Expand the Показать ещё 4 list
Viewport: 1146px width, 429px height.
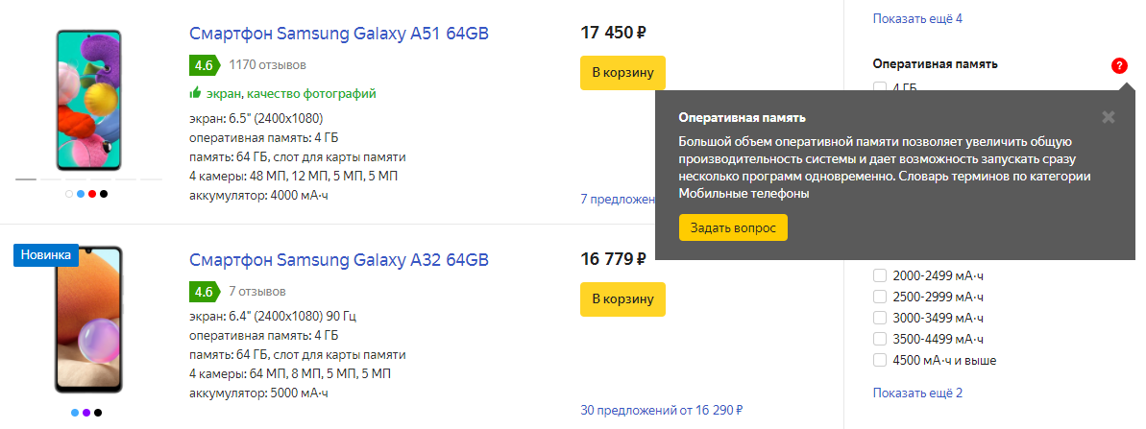(x=917, y=18)
